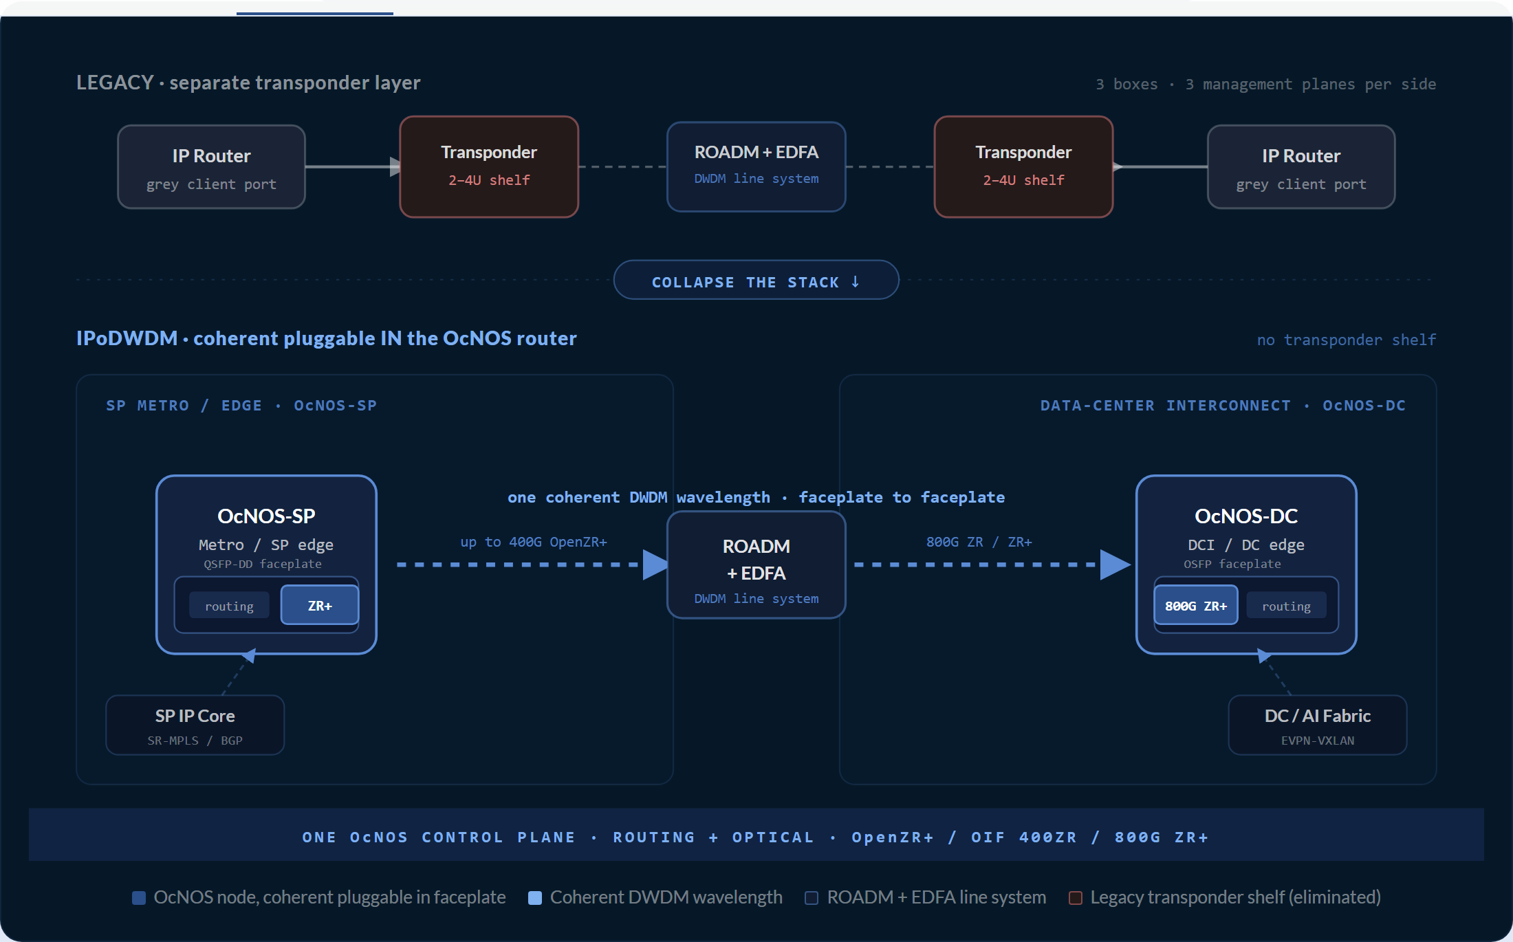Select the blue OcNOS node legend swatch
This screenshot has height=942, width=1513.
[139, 898]
